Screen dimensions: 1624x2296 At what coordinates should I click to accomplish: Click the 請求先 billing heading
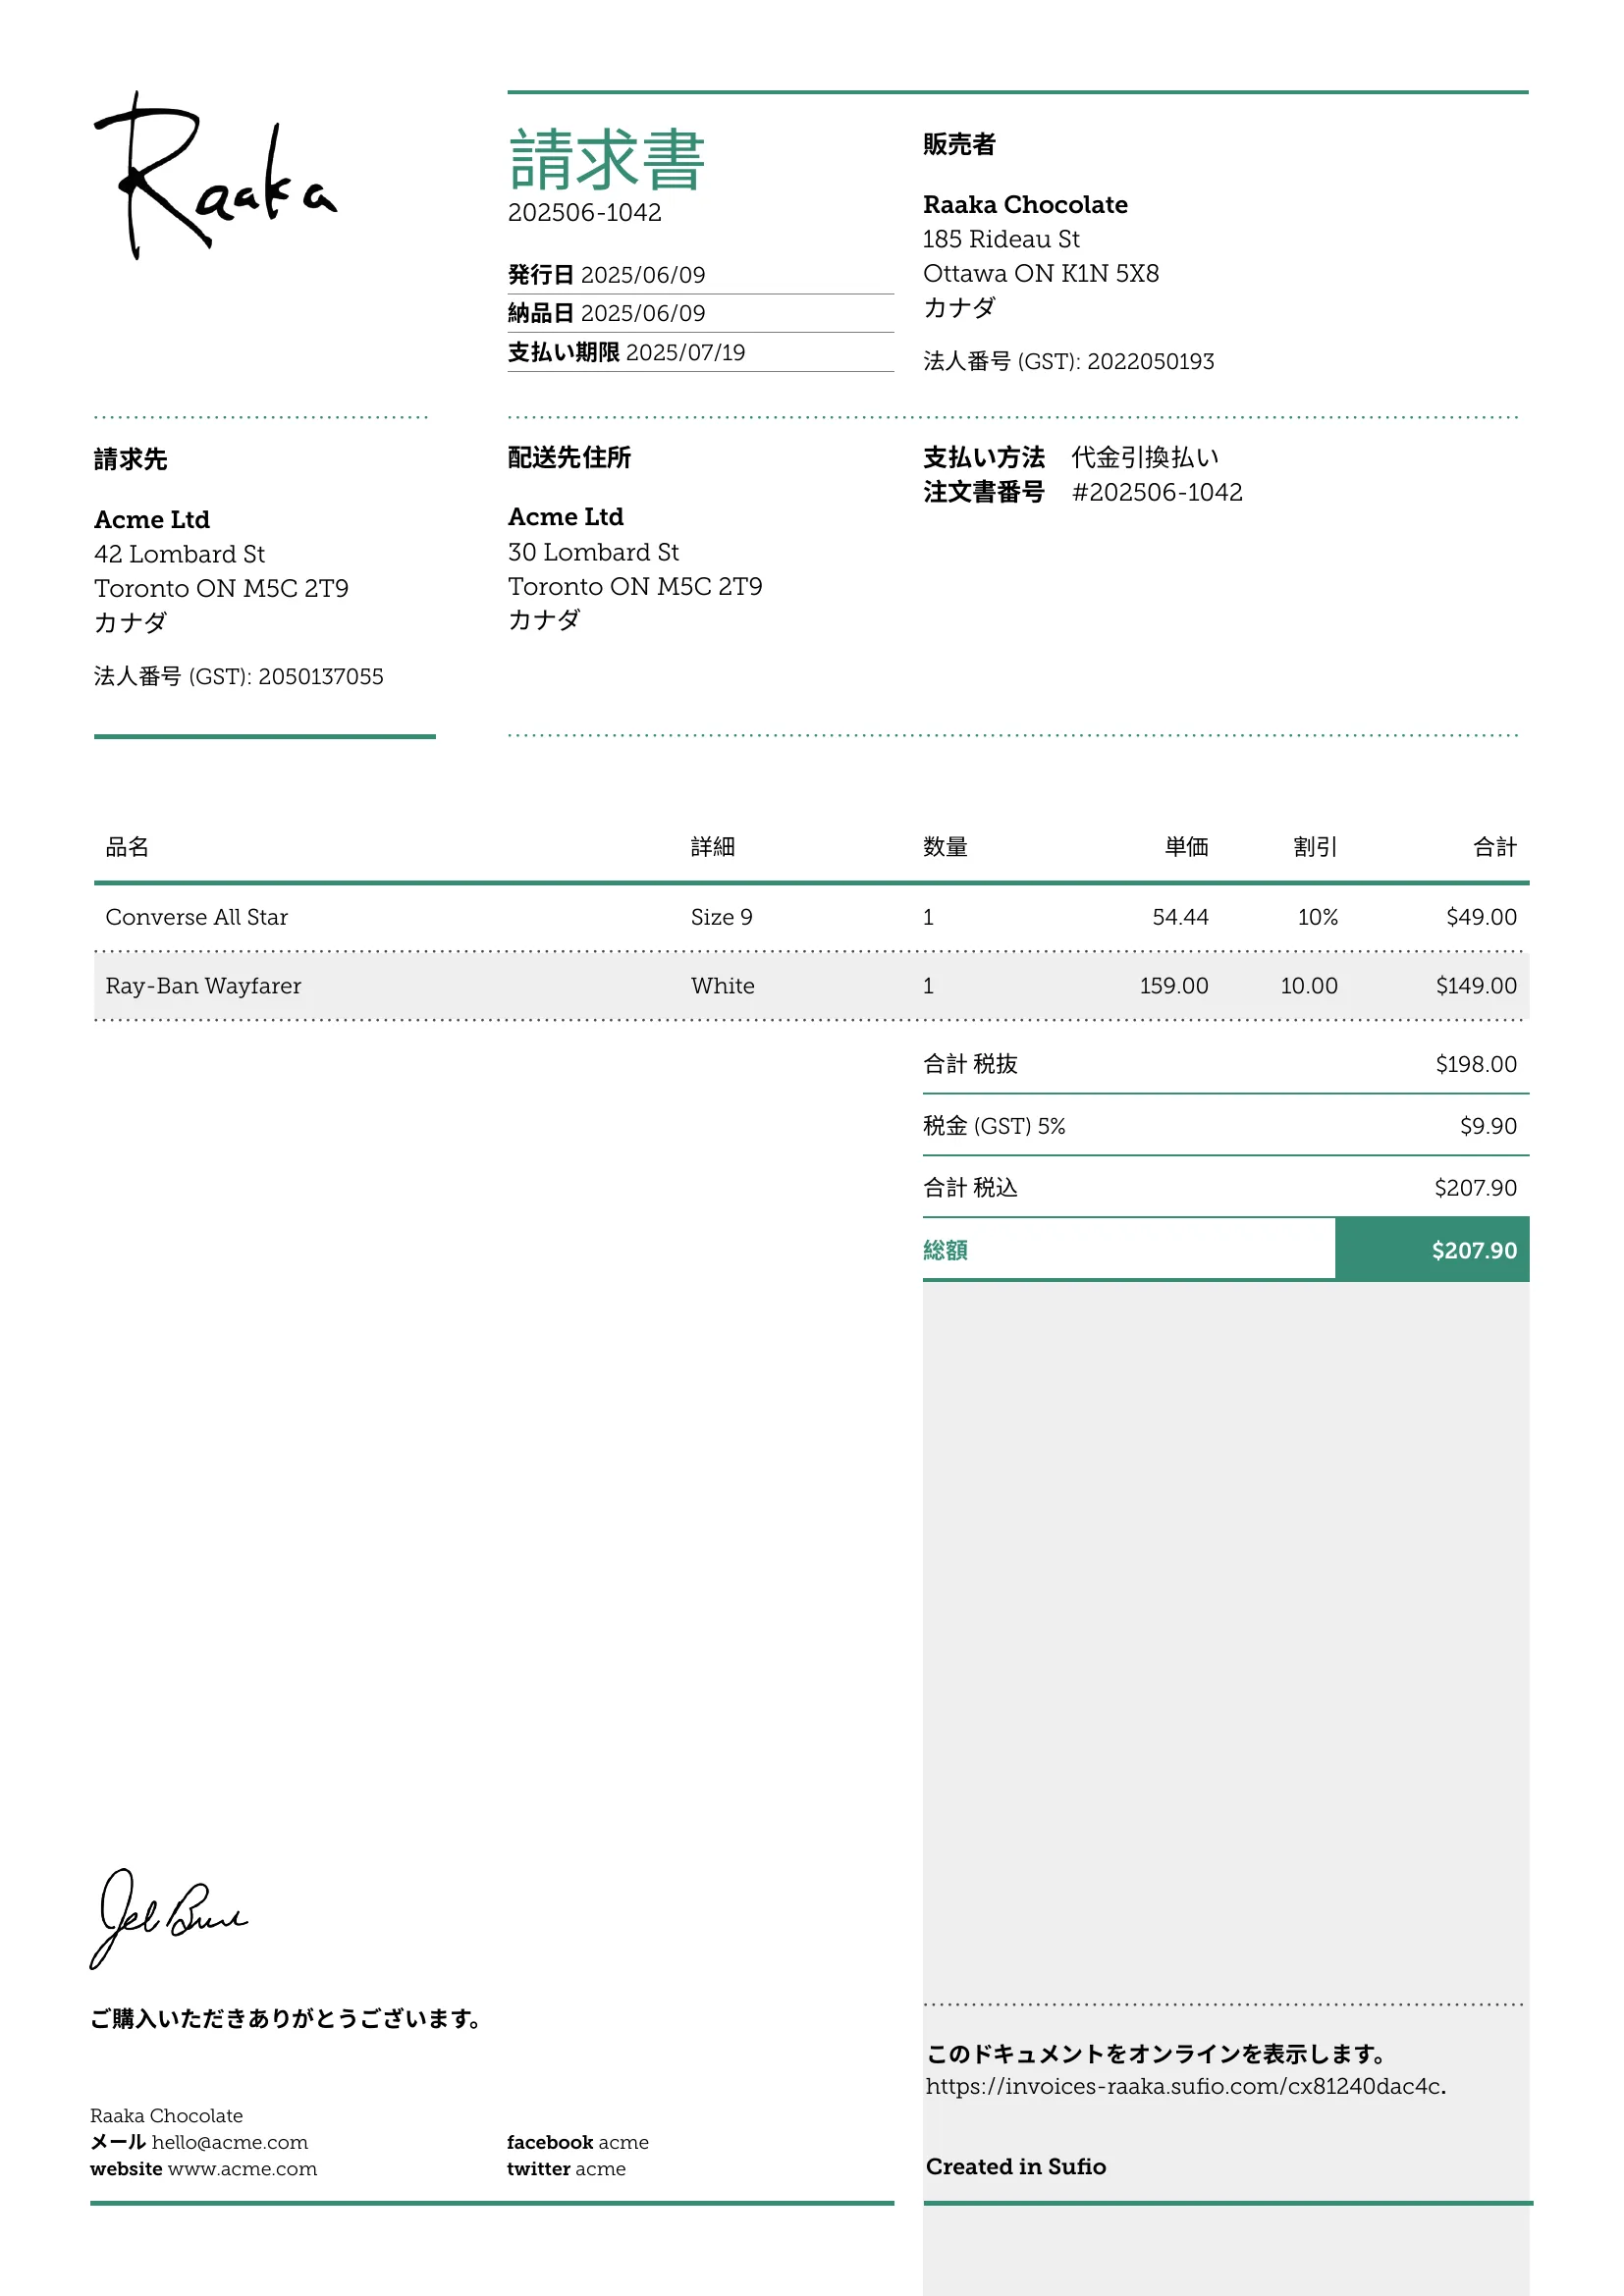tap(130, 459)
